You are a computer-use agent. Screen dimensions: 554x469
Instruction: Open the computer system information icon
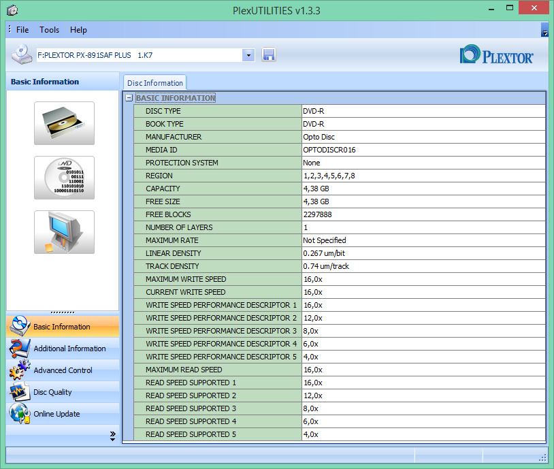[64, 232]
